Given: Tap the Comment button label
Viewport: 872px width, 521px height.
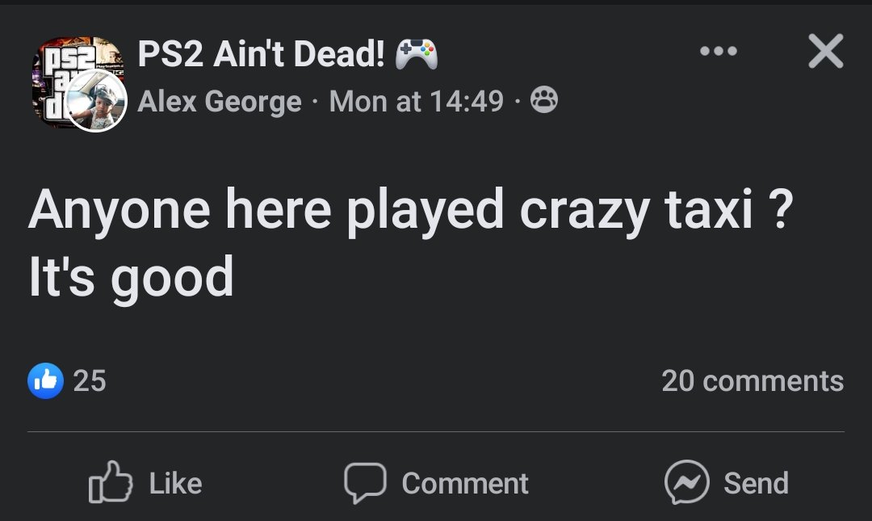Looking at the screenshot, I should coord(465,483).
